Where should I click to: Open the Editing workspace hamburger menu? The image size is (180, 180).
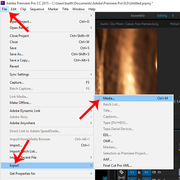pos(173,15)
